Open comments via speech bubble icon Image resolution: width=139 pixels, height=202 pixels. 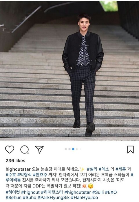[25, 149]
